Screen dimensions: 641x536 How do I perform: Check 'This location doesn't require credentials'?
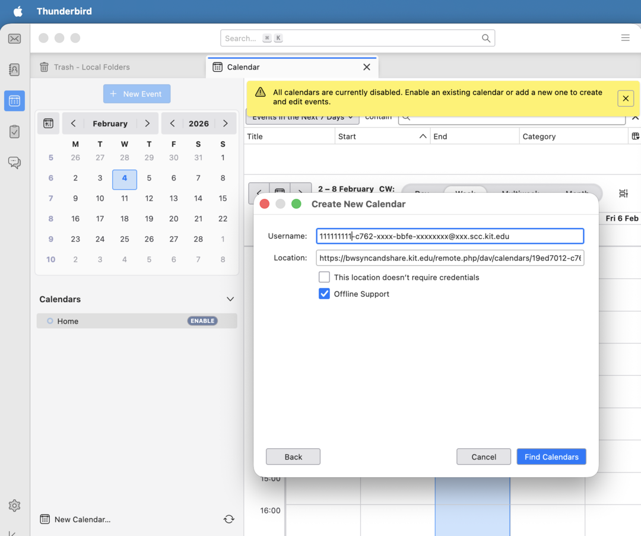(x=324, y=277)
